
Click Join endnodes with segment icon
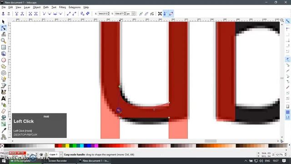click(30, 14)
